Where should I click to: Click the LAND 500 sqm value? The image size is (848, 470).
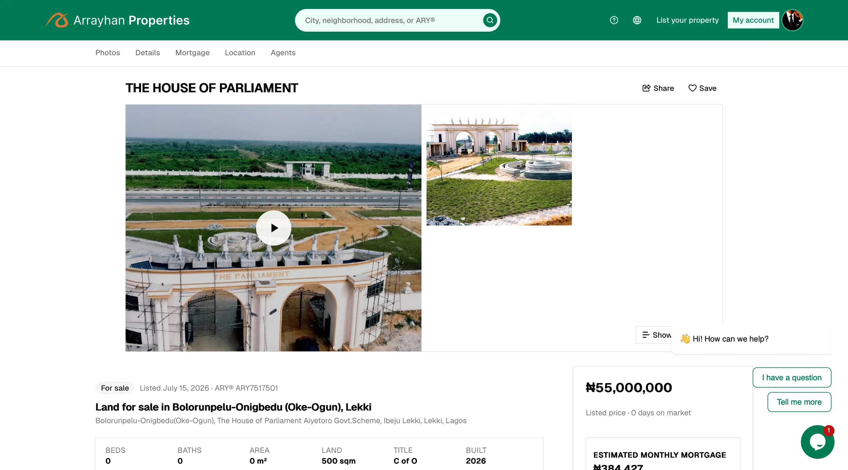coord(338,461)
